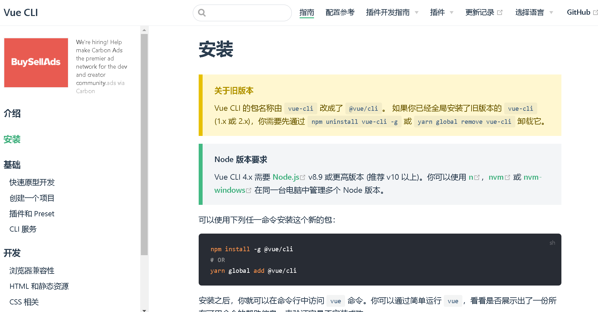Click the '@vue/cli' inline code in warning
This screenshot has width=598, height=312.
(363, 108)
